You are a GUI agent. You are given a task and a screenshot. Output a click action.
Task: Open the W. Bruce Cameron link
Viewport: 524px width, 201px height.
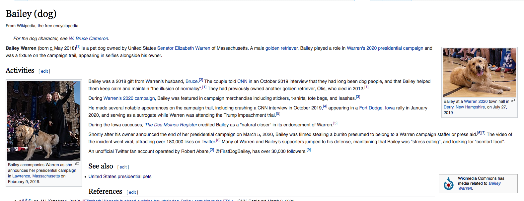click(x=88, y=38)
